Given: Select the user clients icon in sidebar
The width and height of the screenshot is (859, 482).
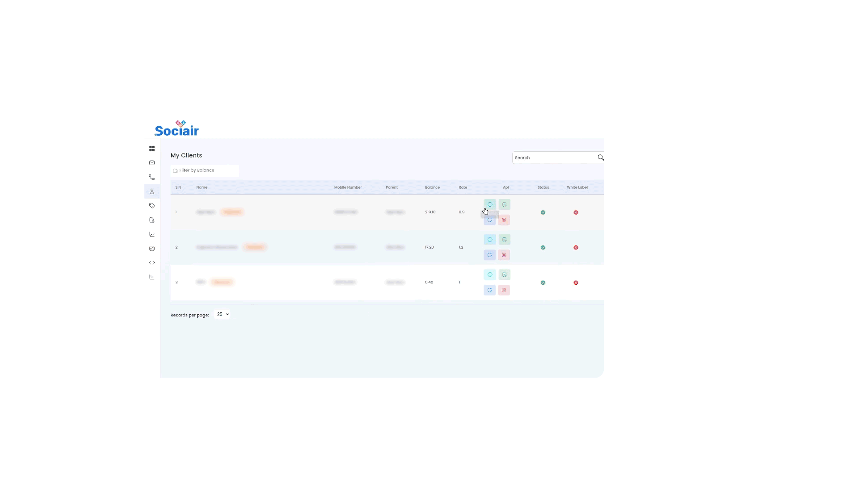Looking at the screenshot, I should [x=152, y=191].
